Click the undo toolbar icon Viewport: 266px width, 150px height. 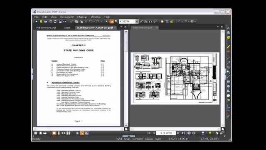[x=91, y=21]
